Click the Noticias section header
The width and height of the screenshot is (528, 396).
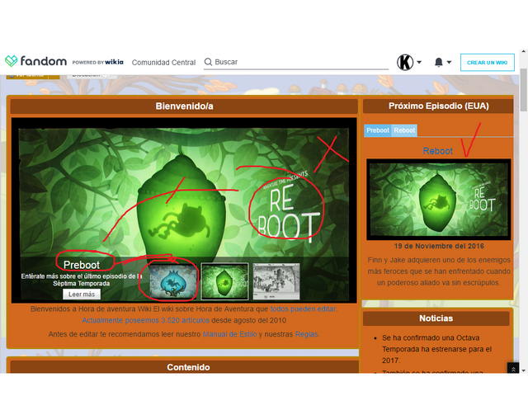tap(436, 318)
